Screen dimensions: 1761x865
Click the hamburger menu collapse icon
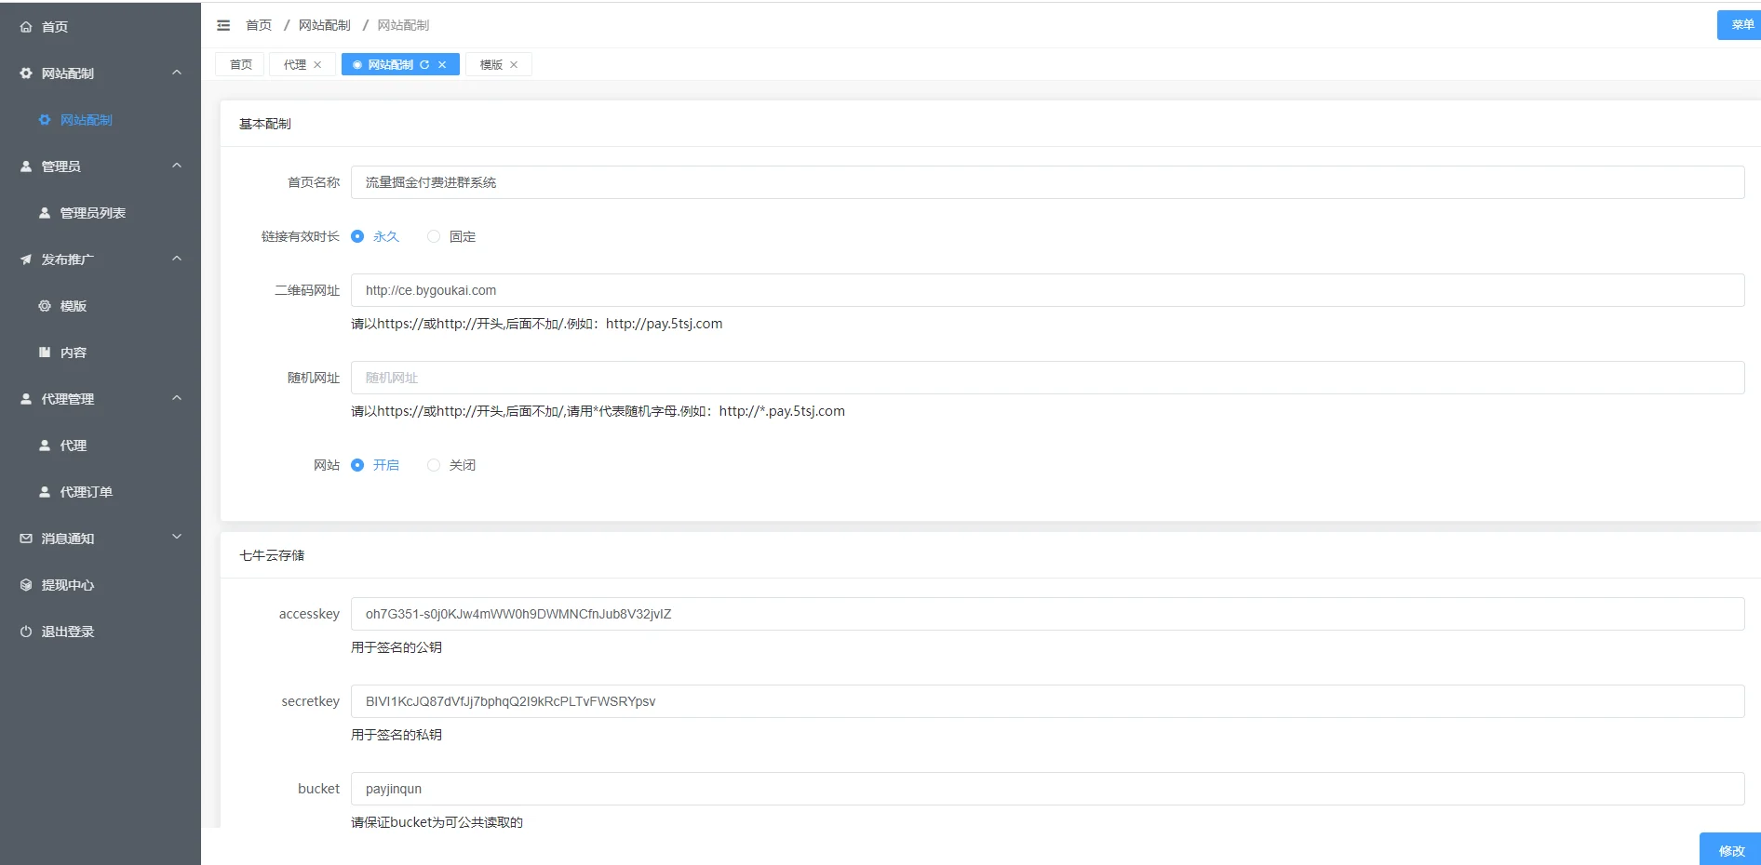(x=223, y=25)
